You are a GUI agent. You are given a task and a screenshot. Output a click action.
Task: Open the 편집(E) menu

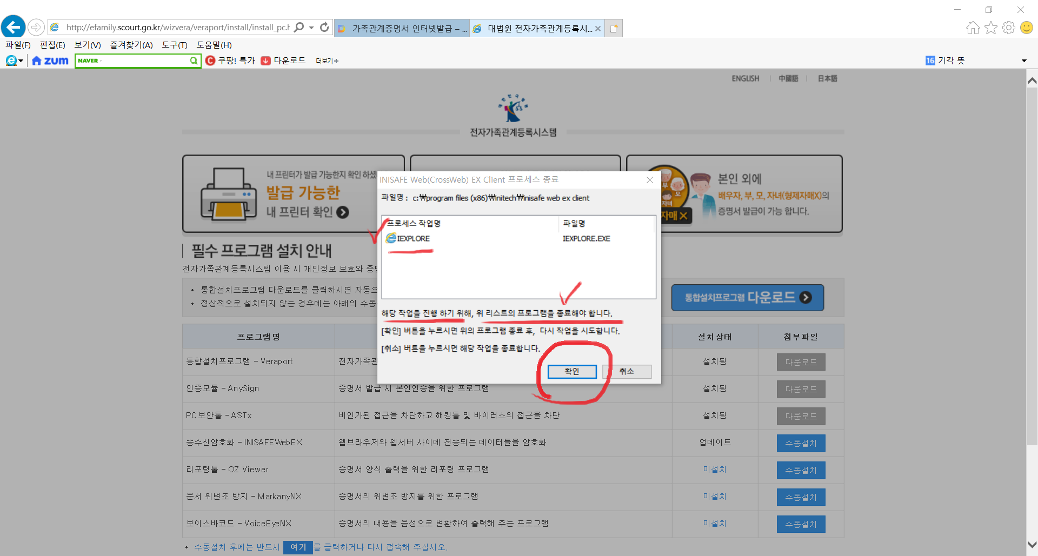pyautogui.click(x=52, y=45)
